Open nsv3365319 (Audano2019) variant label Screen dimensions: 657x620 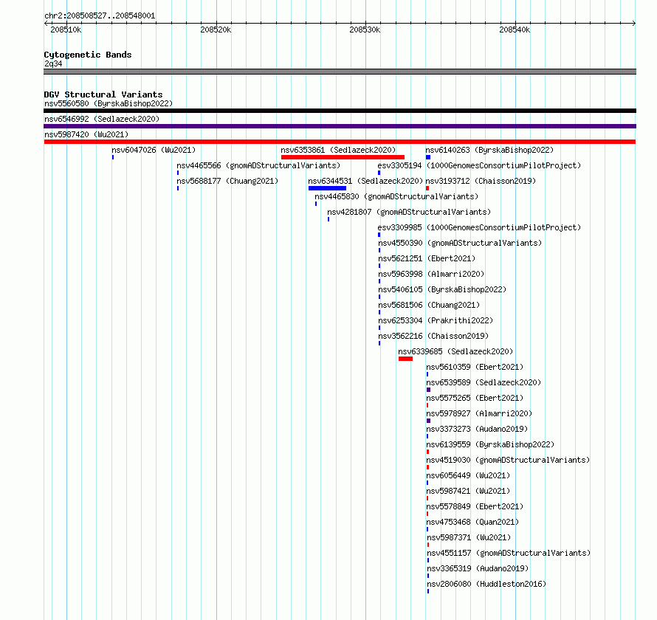[478, 568]
